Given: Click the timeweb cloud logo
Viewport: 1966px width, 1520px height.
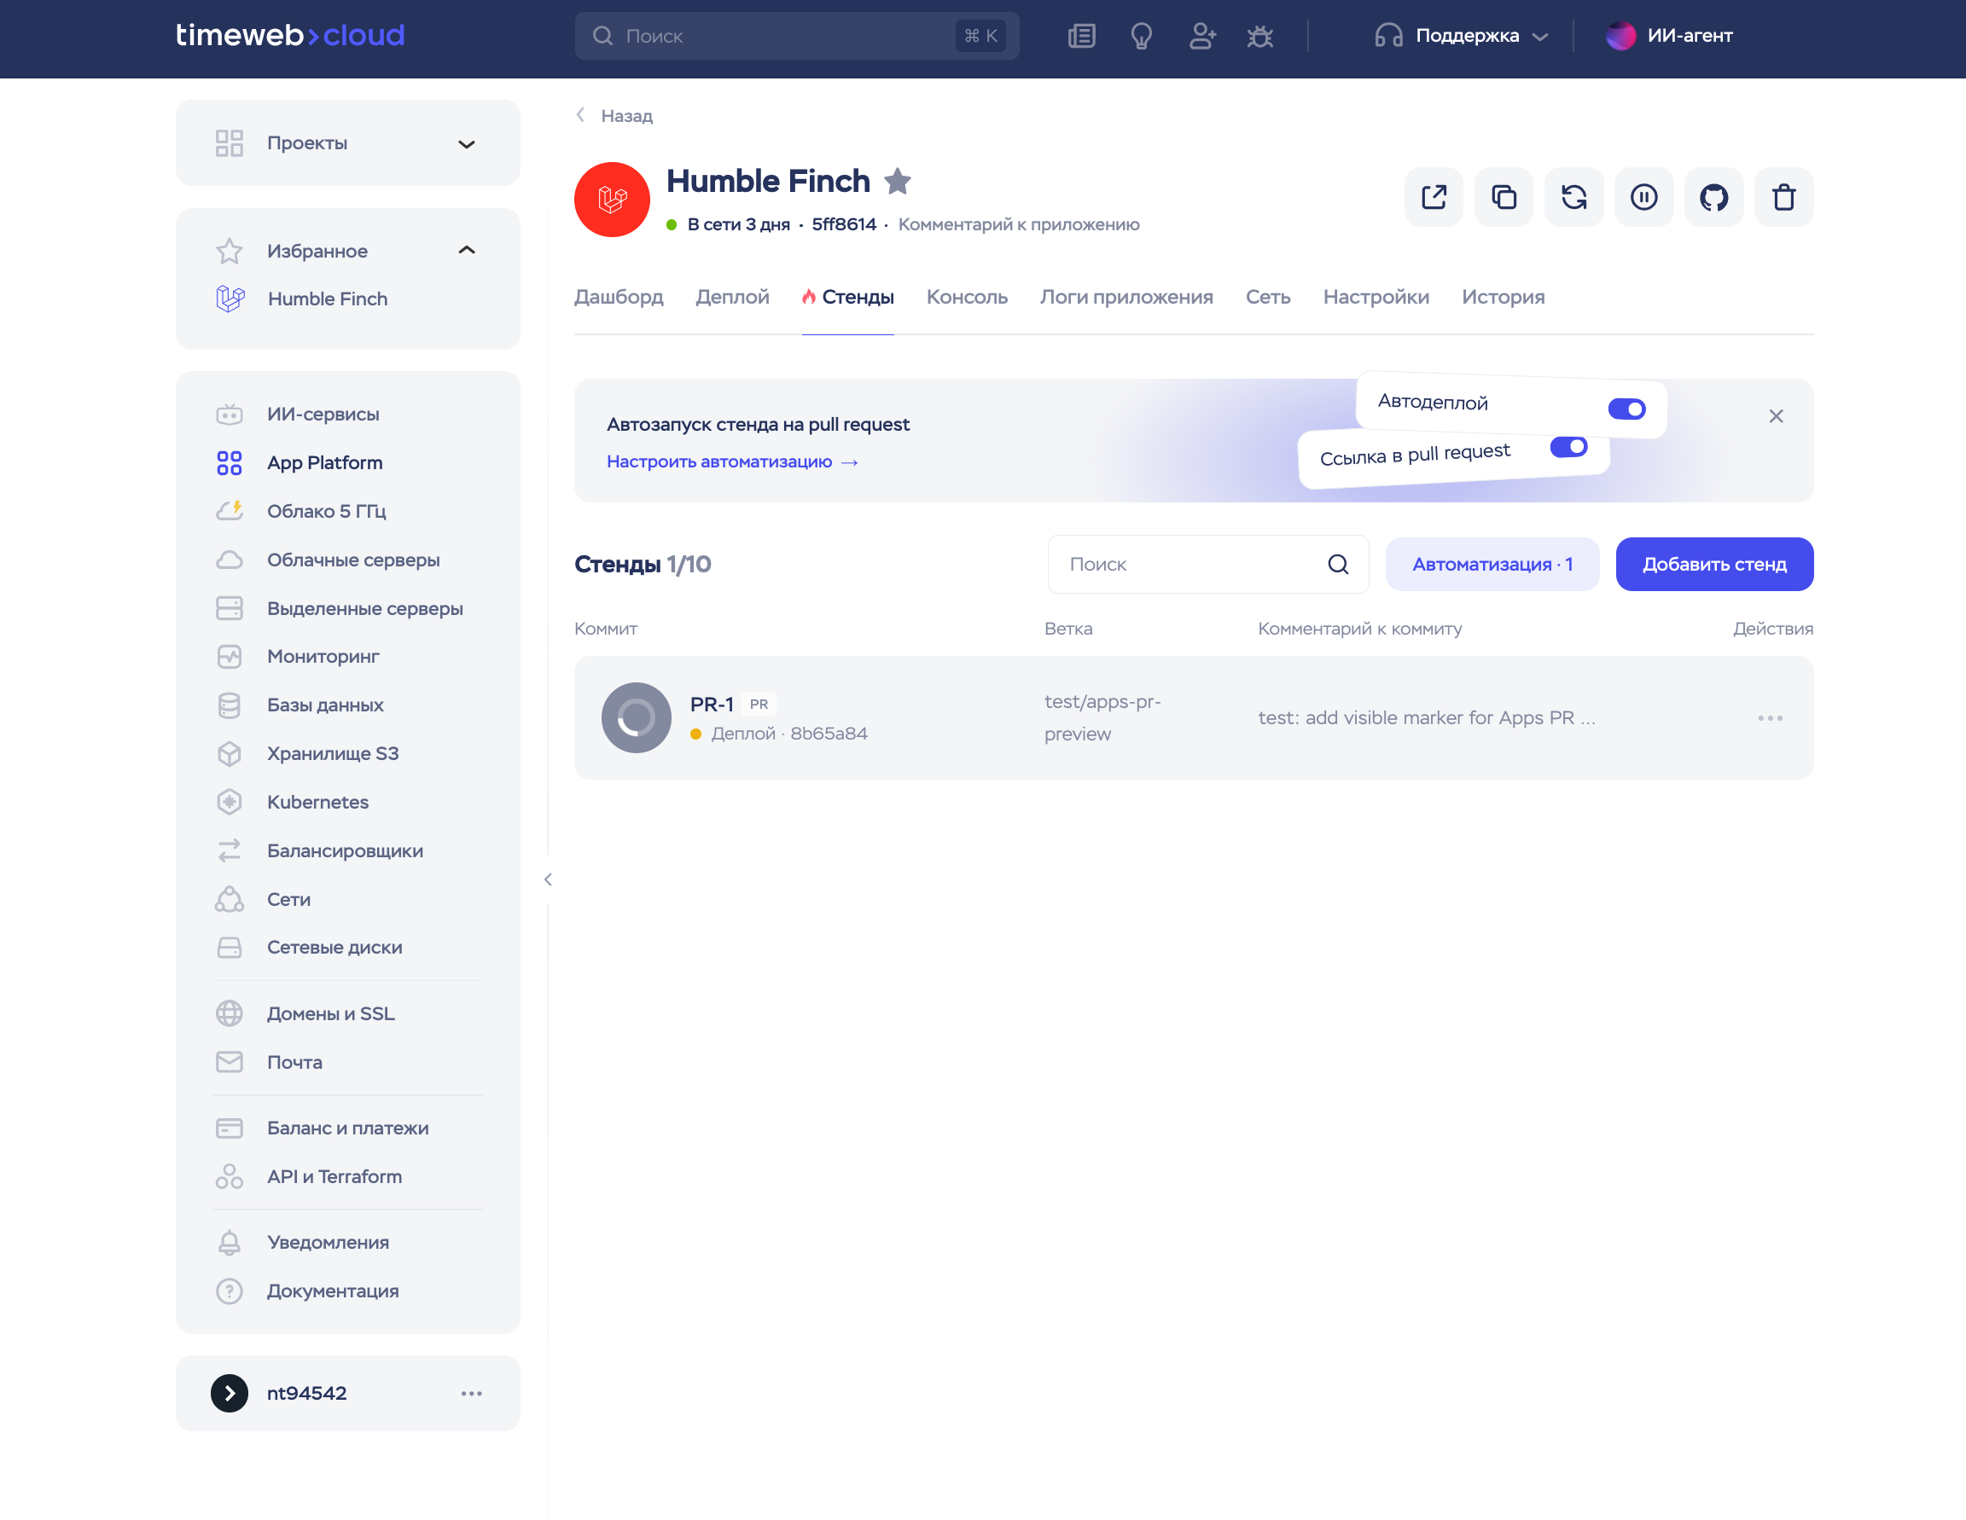Looking at the screenshot, I should (290, 35).
